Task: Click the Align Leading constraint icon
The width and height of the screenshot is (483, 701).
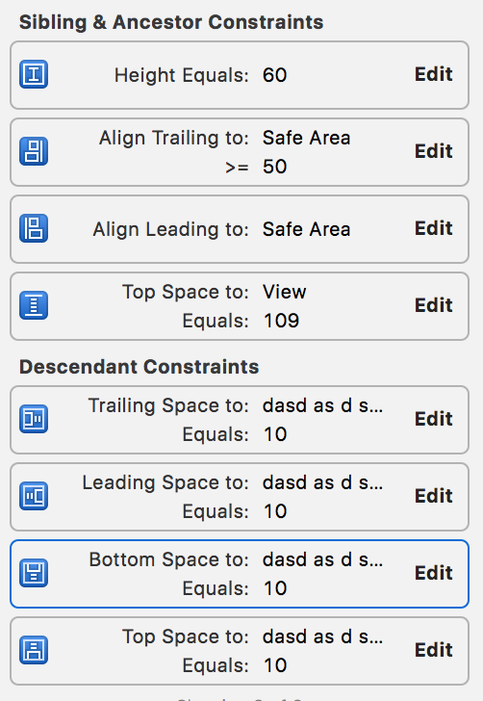Action: click(34, 228)
